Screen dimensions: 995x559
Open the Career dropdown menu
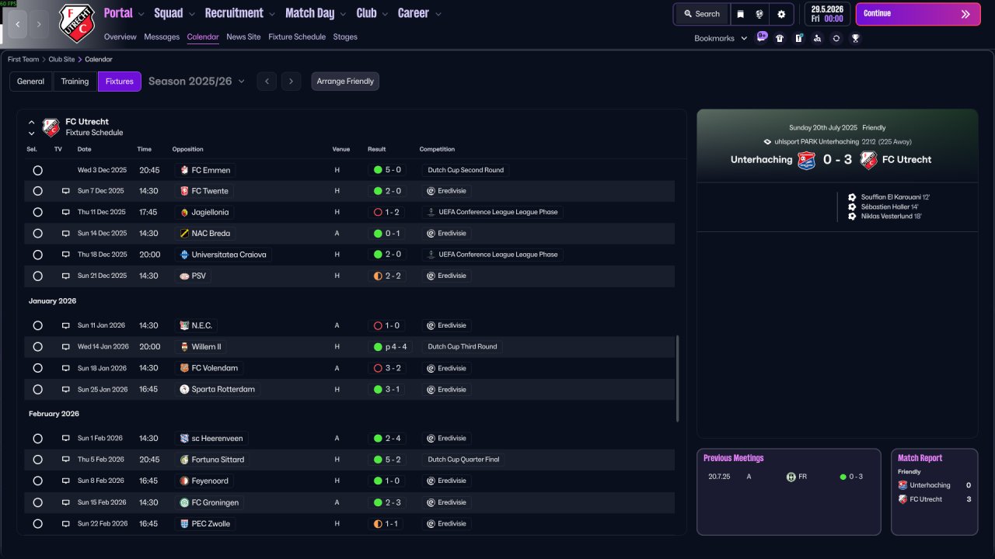(420, 13)
